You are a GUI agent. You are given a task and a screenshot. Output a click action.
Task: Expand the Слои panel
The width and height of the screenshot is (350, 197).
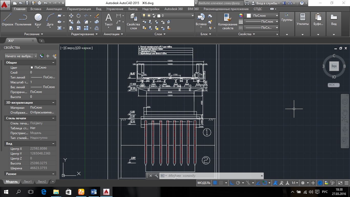point(160,34)
